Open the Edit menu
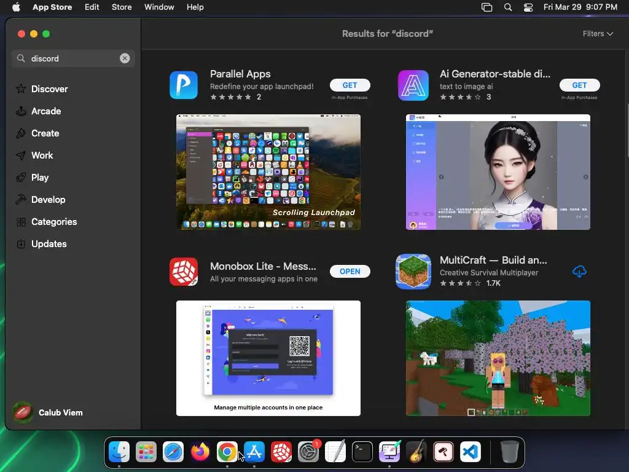 92,7
